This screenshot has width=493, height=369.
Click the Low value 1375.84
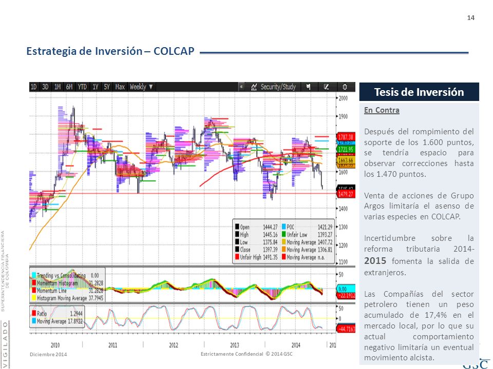[270, 242]
